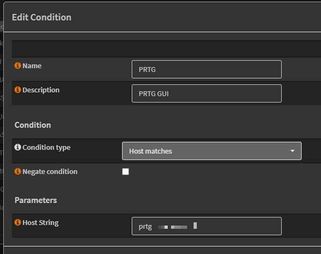The height and width of the screenshot is (254, 321).
Task: Click the Condition section heading
Action: click(33, 125)
